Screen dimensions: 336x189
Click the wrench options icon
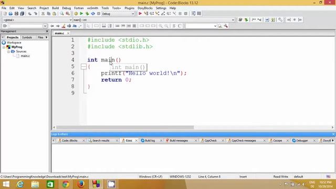[226, 26]
